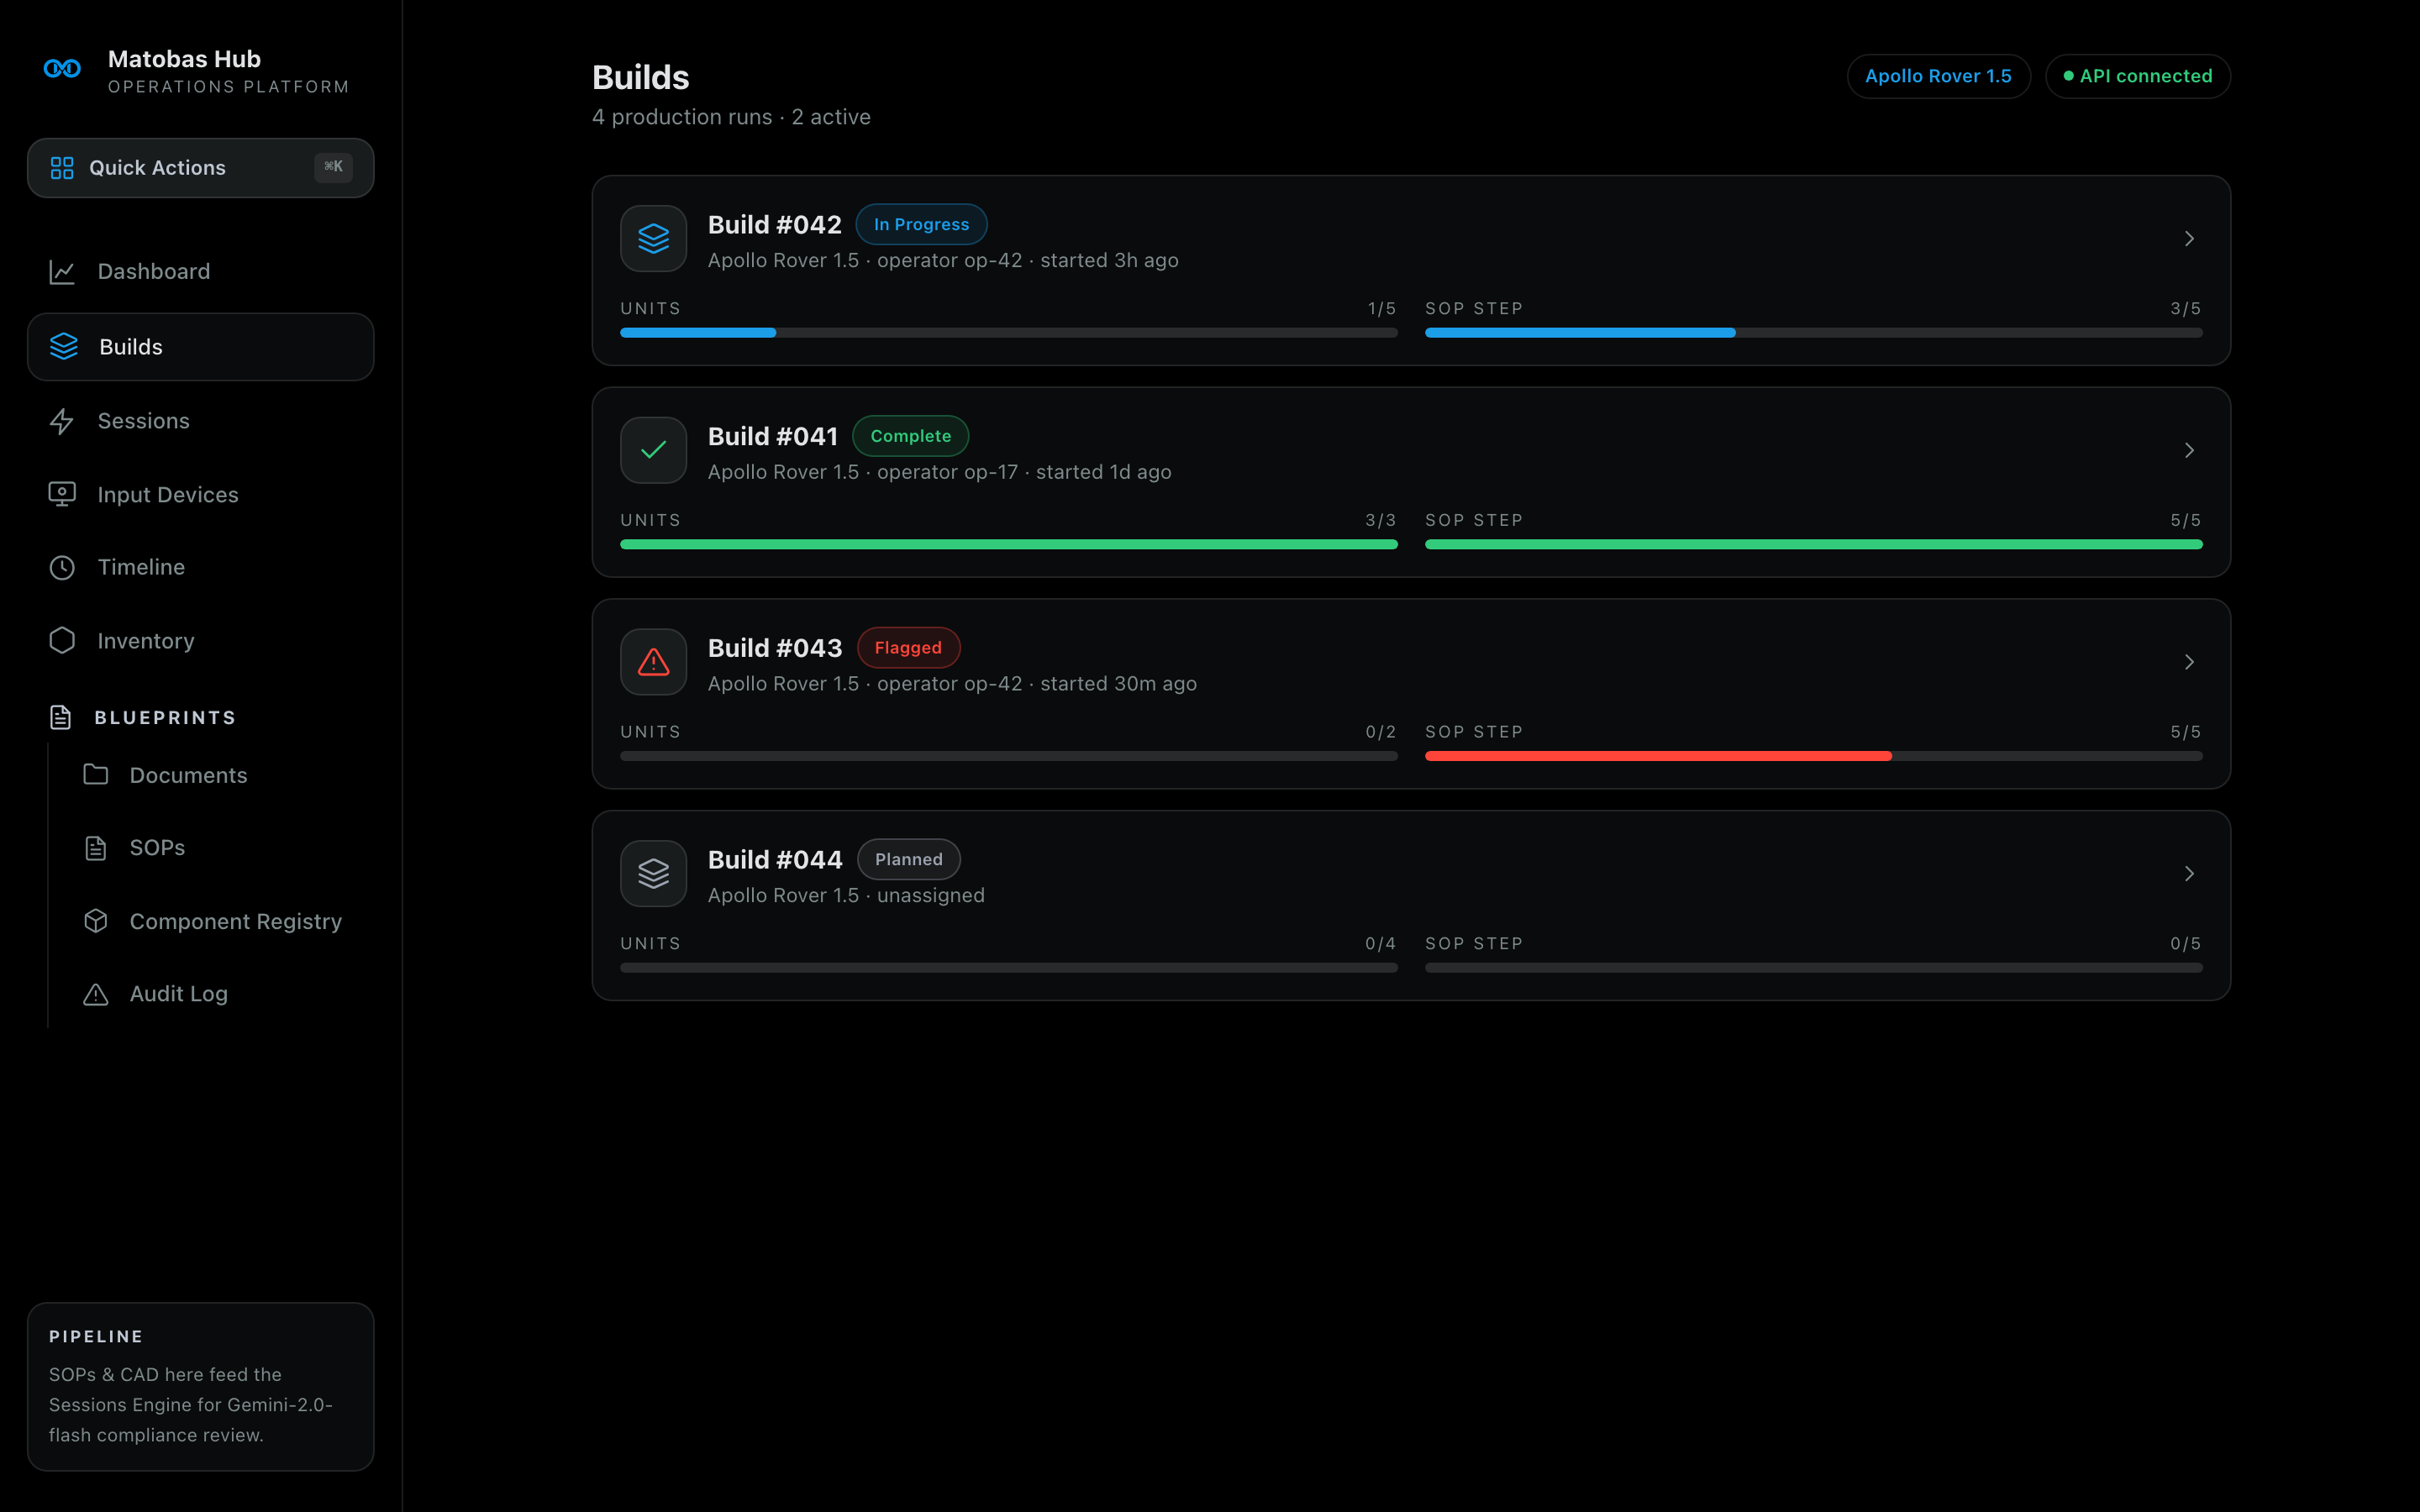Click the Flagged status badge

[x=908, y=648]
